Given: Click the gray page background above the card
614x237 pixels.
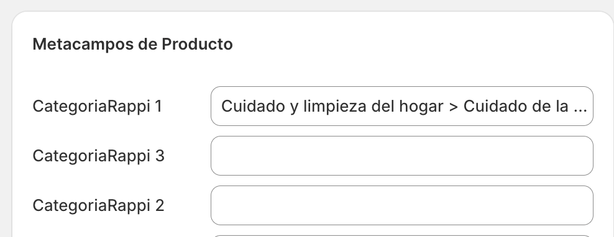Looking at the screenshot, I should (x=307, y=5).
